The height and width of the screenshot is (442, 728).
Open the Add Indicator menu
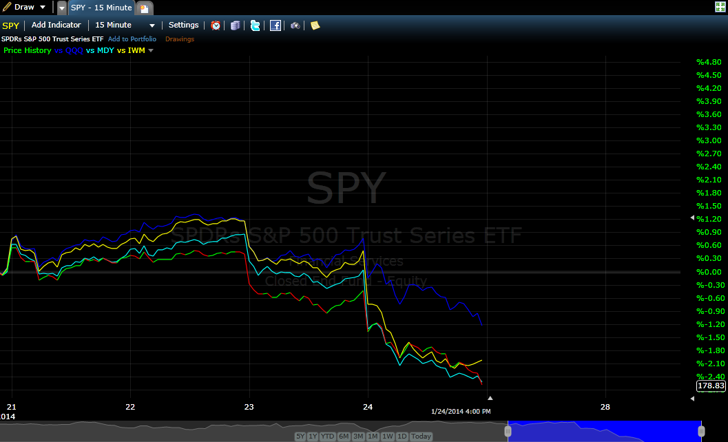(56, 25)
